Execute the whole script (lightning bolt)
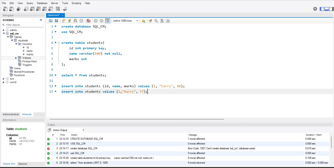Viewport: 334px width, 168px height. tap(64, 21)
